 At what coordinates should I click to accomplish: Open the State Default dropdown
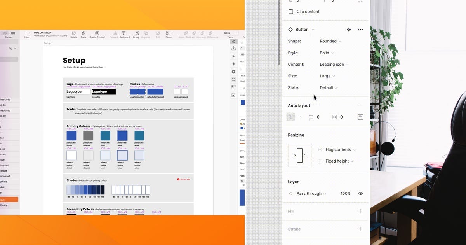point(328,87)
